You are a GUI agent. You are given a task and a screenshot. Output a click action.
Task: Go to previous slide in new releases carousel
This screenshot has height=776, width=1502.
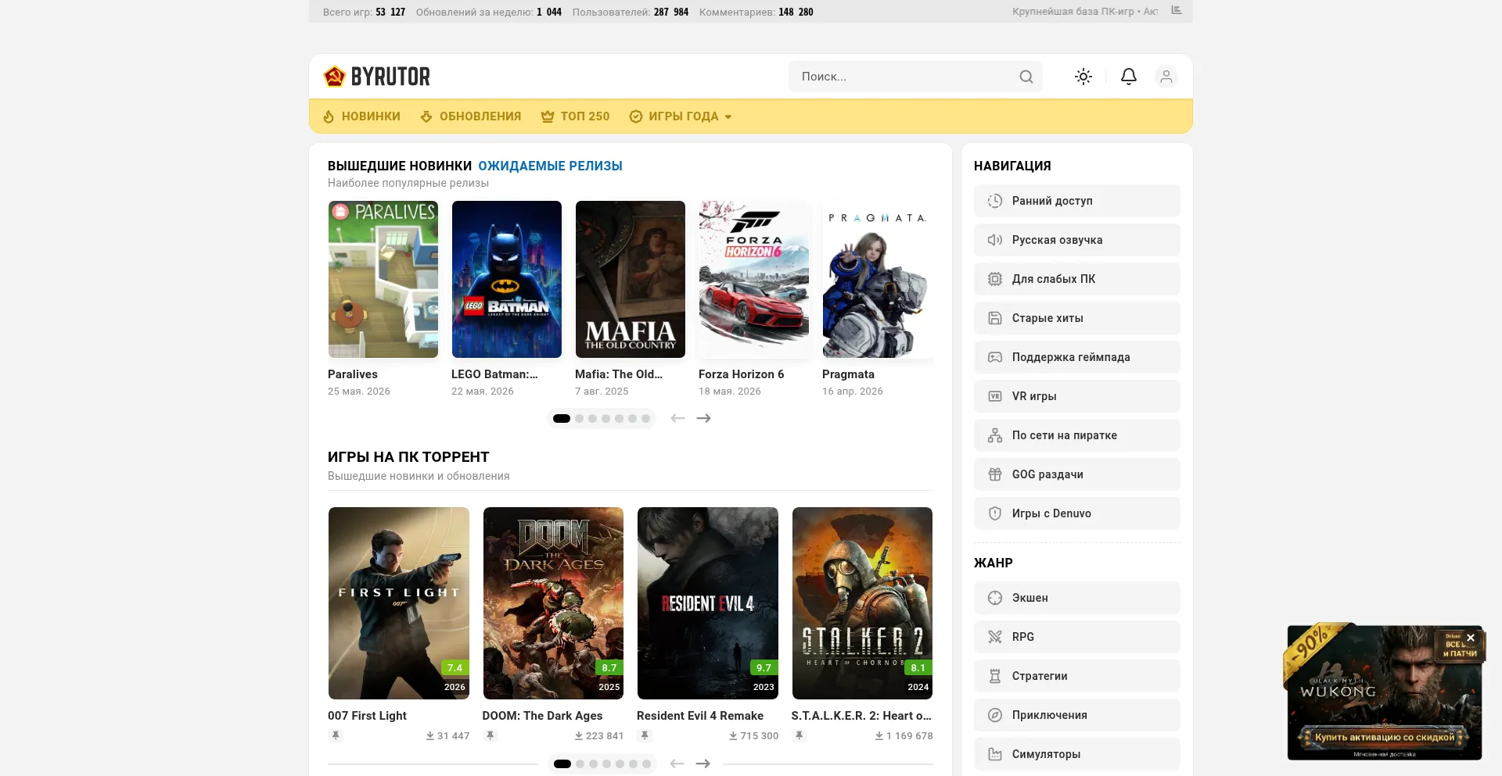pos(677,418)
